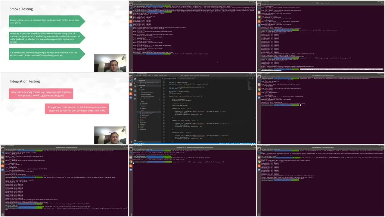385x217 pixels.
Task: Open the Extensions view in VS Code activity bar
Action: (135, 95)
